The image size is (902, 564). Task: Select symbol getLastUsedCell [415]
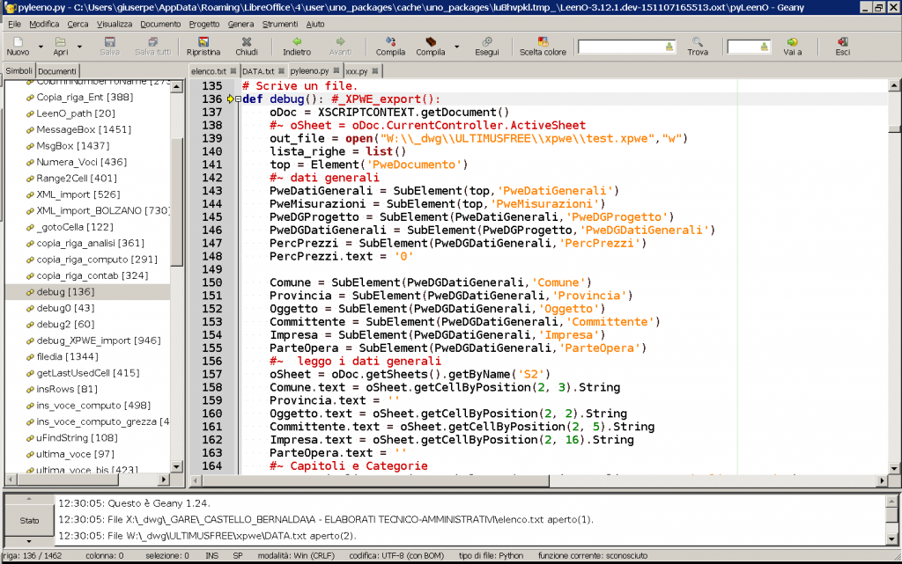(88, 373)
